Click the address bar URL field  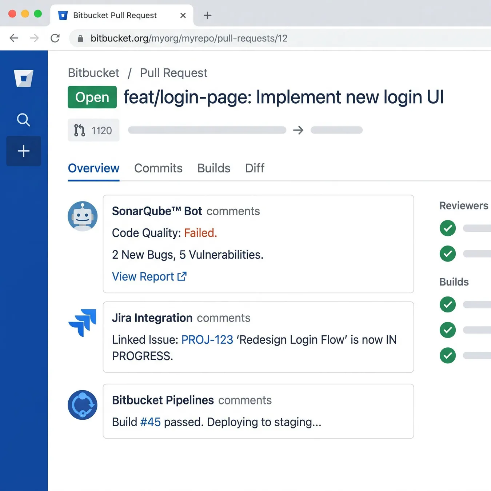pos(280,38)
